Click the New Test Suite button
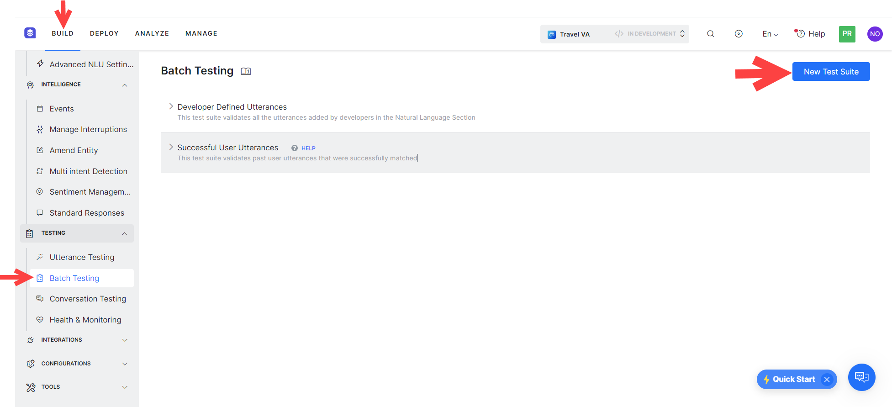Screen dimensions: 892x407 831,72
